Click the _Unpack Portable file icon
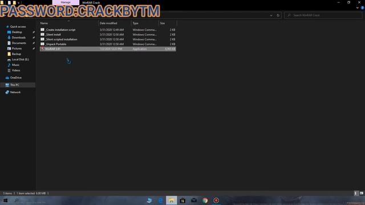Viewport: 365px width, 205px height. (x=42, y=44)
